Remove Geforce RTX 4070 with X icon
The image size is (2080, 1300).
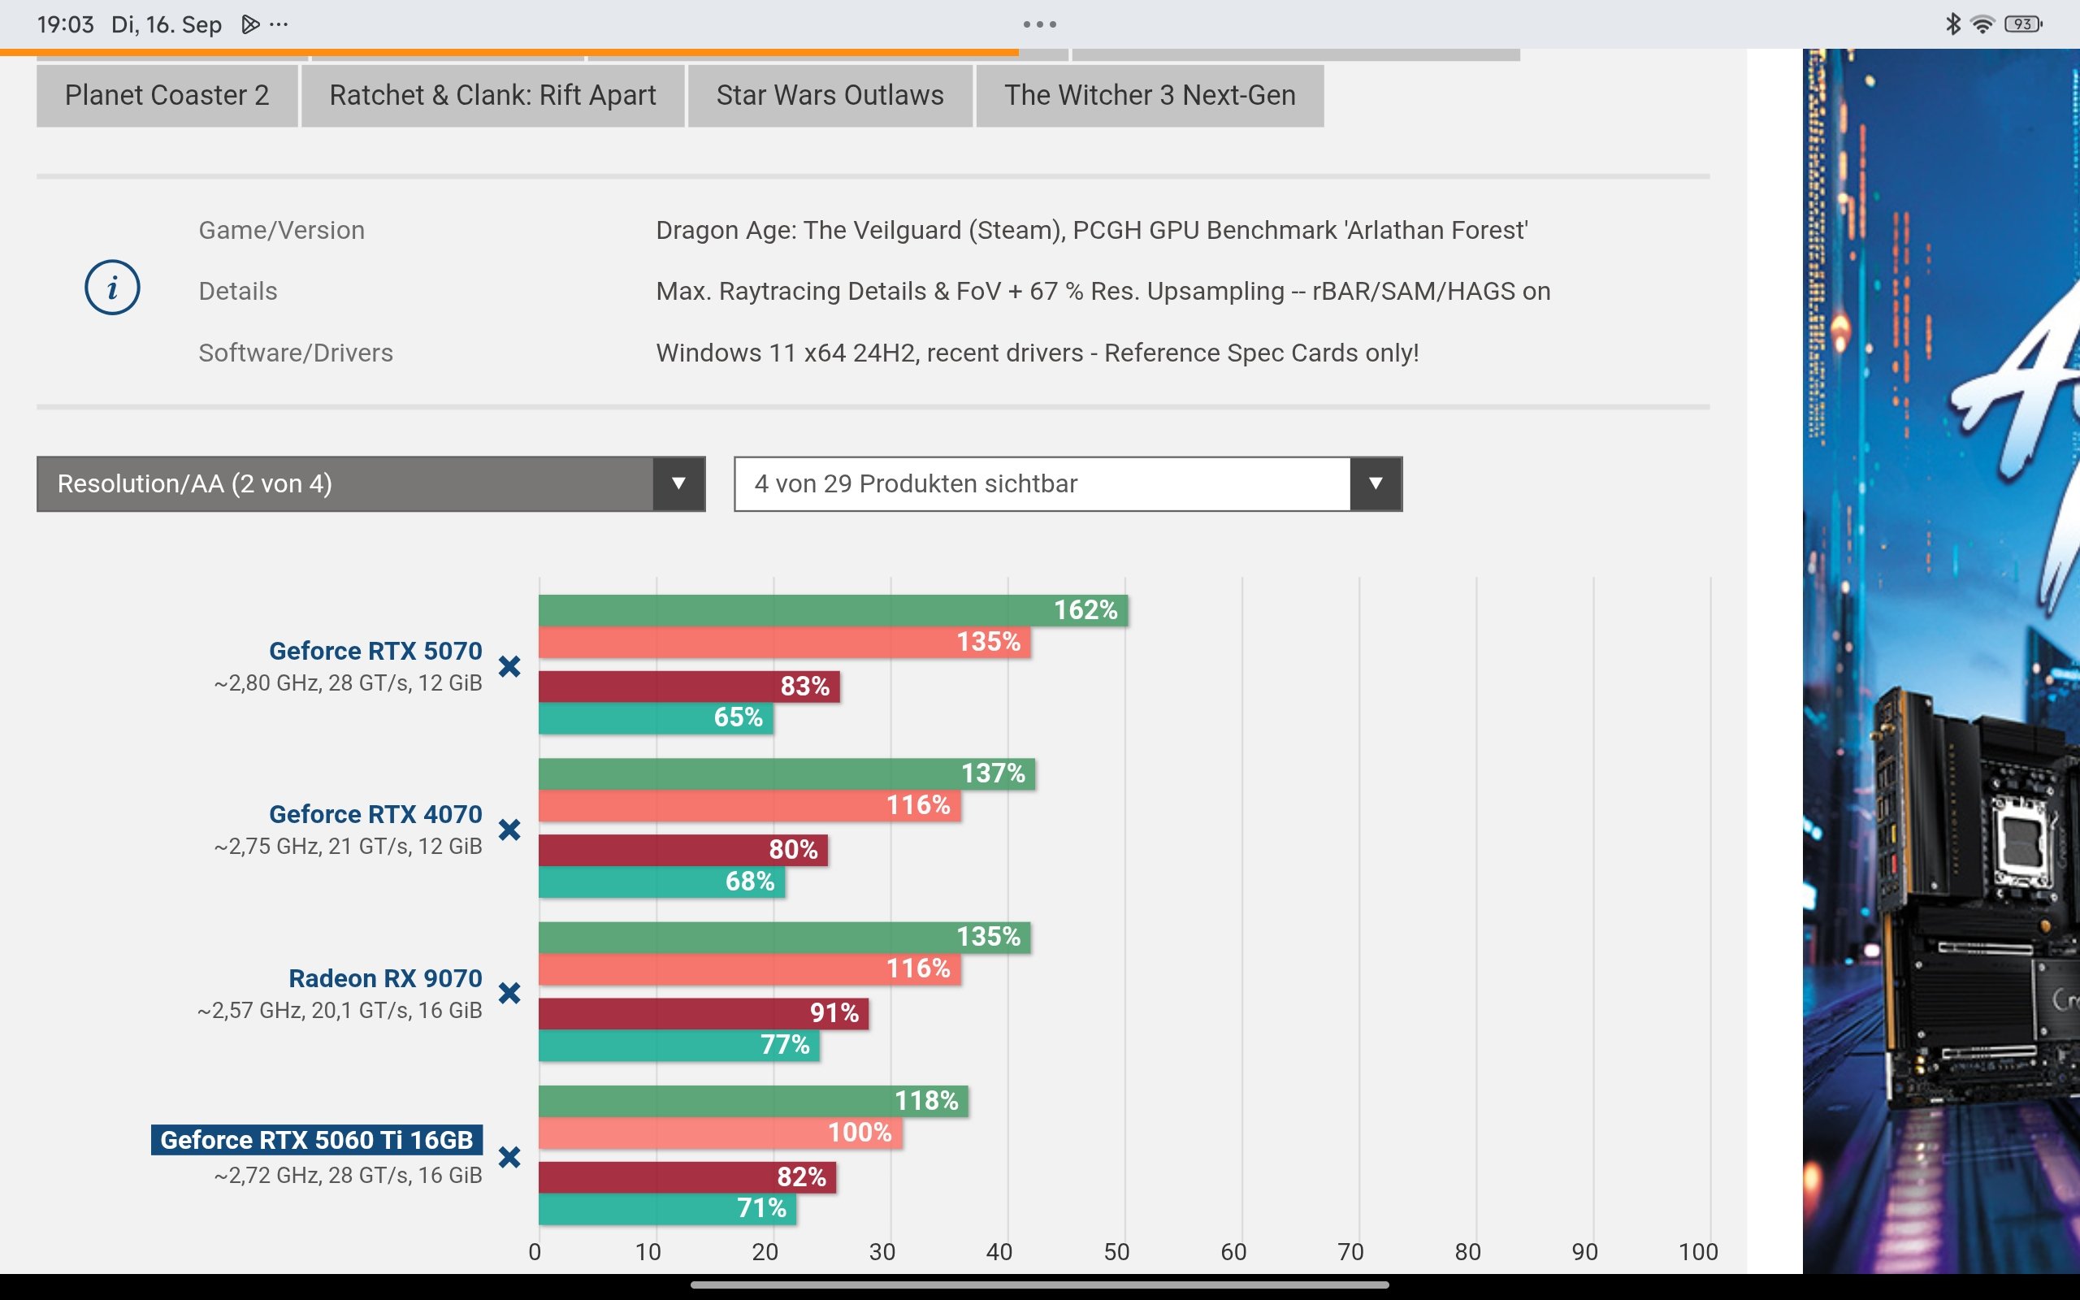click(x=509, y=830)
